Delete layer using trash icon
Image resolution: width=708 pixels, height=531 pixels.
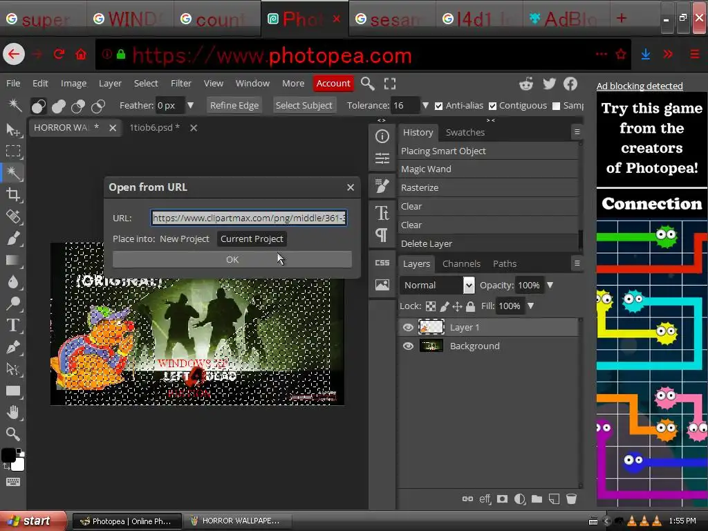[571, 499]
